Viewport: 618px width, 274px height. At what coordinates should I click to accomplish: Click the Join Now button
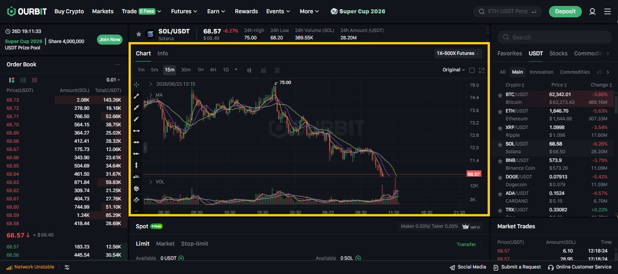tap(110, 39)
